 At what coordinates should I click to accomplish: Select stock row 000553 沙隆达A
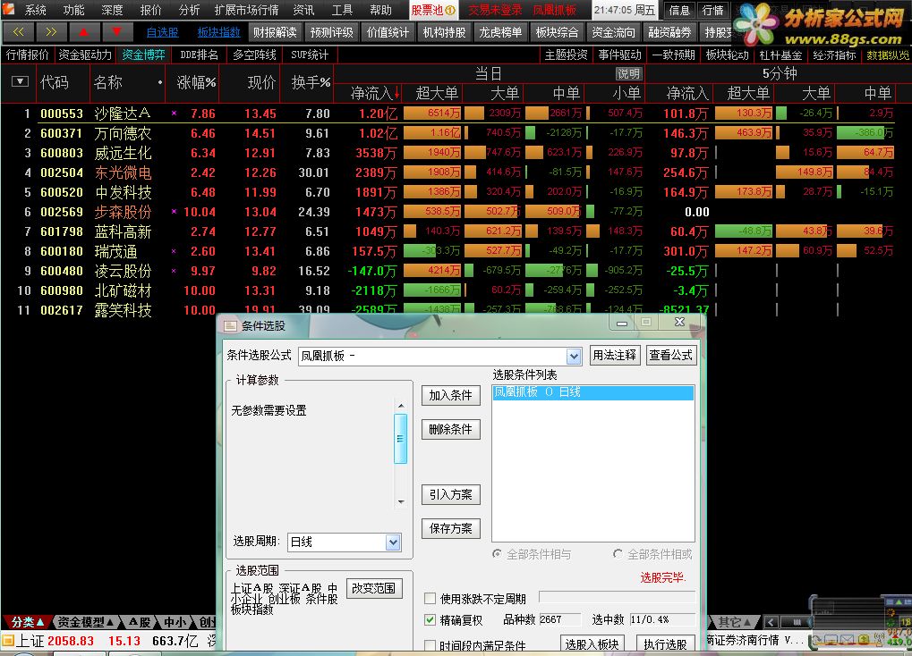[456, 114]
